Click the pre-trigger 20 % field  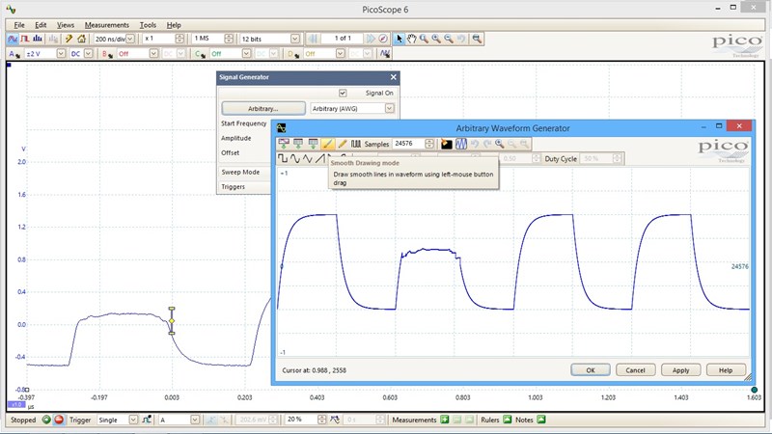click(x=301, y=420)
